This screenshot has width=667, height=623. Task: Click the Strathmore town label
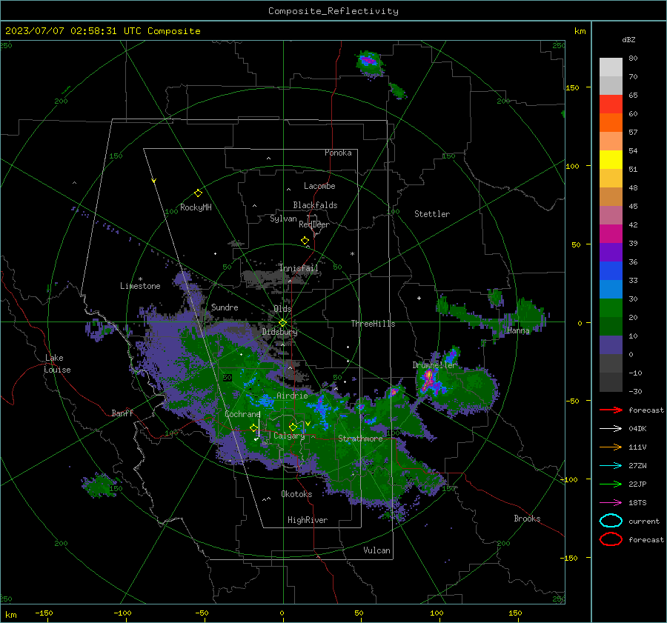360,439
